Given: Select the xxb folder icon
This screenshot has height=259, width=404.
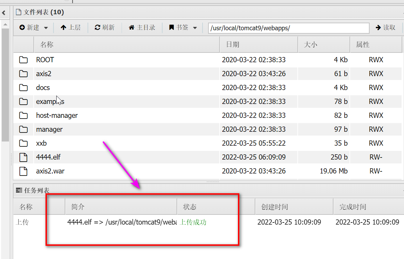Looking at the screenshot, I should tap(23, 144).
